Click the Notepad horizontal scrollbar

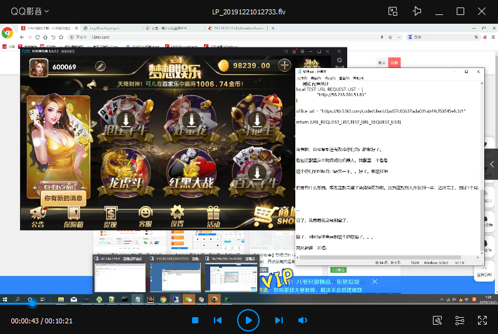380,257
